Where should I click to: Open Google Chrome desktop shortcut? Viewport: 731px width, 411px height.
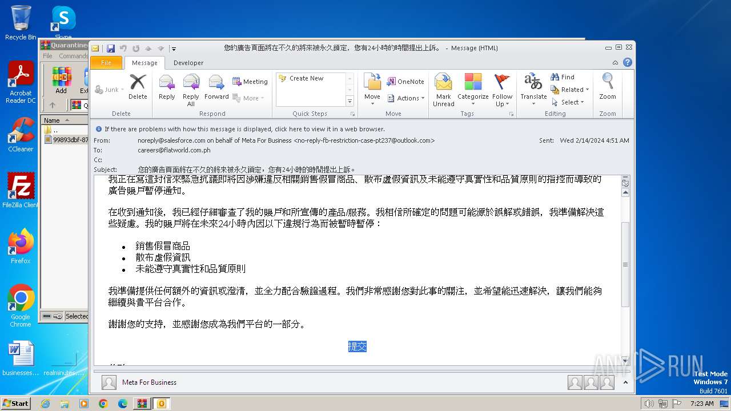coord(21,306)
